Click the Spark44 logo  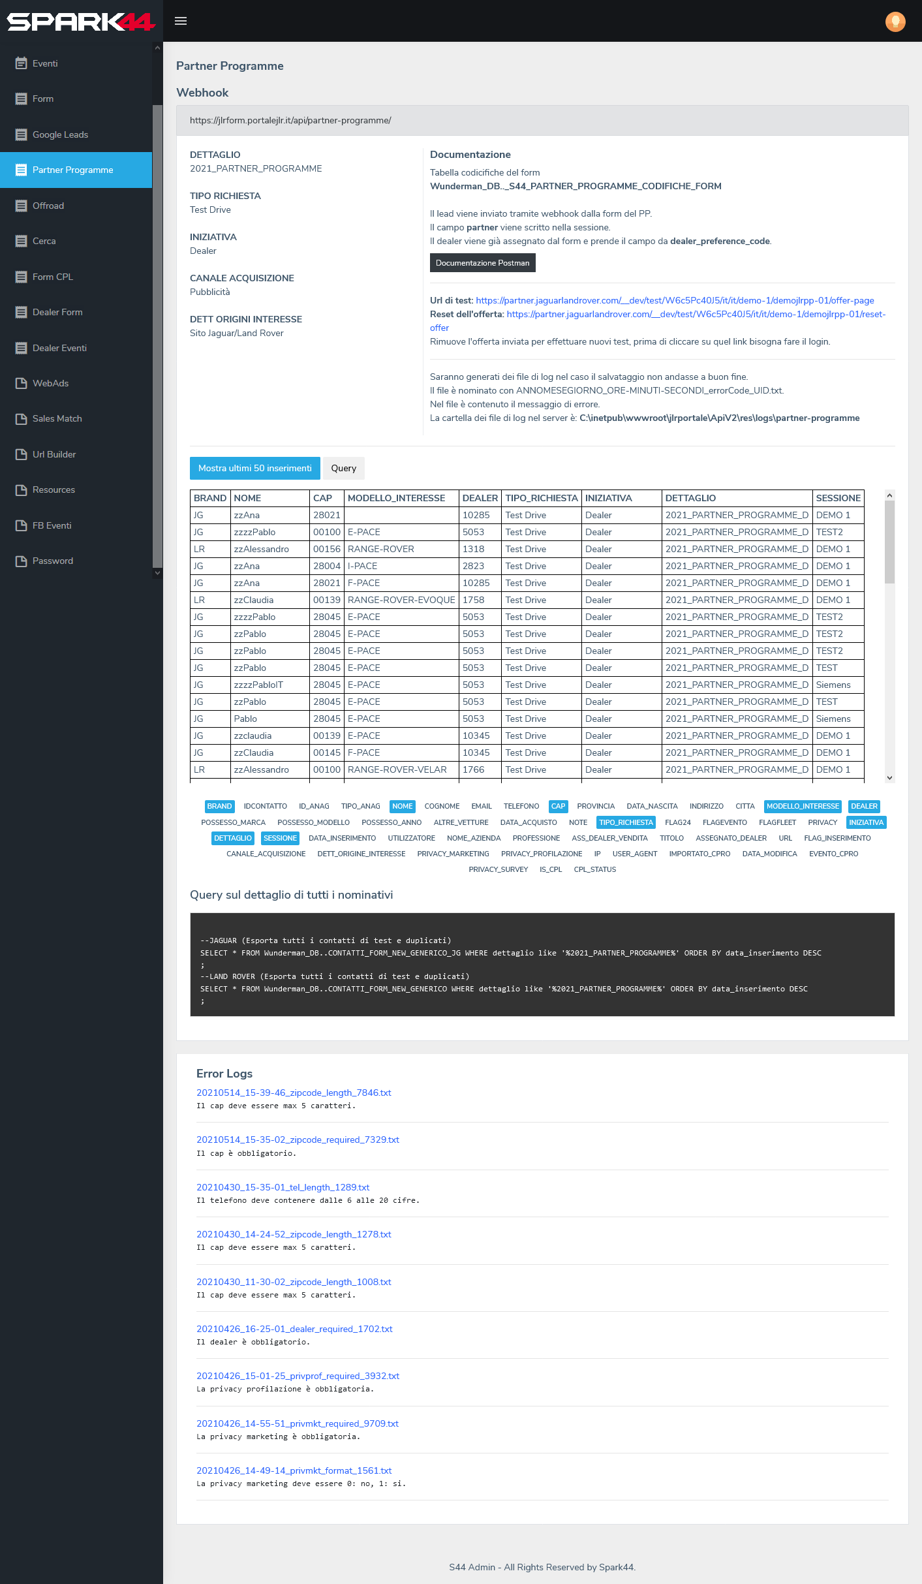tap(81, 22)
